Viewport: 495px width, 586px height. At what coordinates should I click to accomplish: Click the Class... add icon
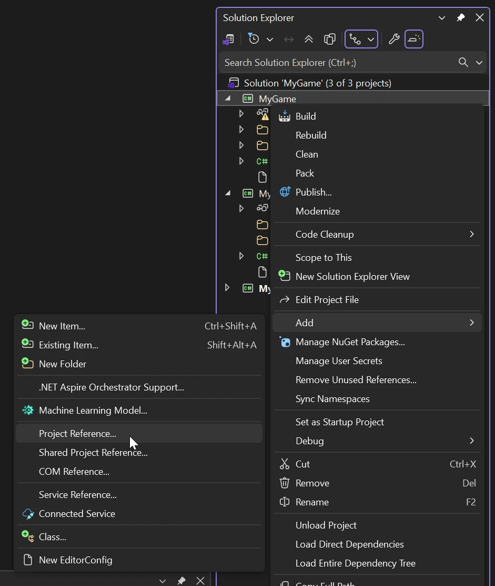coord(27,536)
